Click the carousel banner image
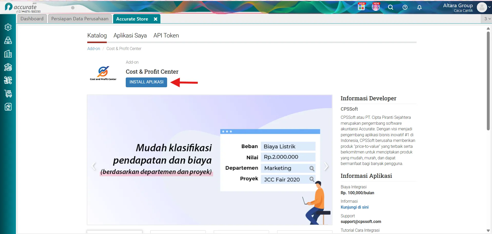 coord(210,160)
